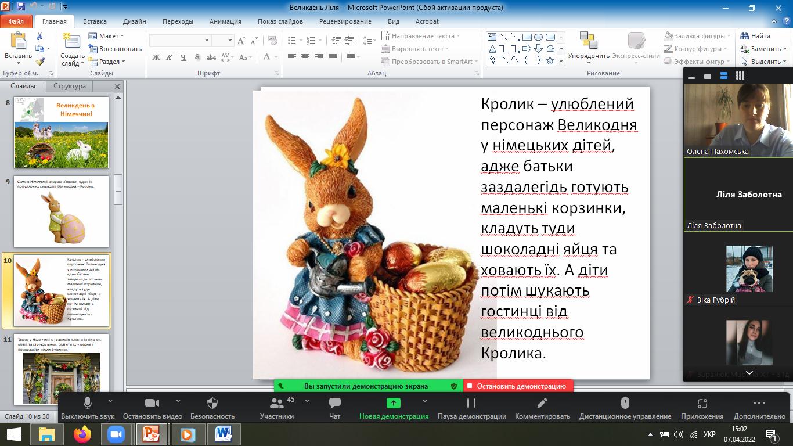Open the Zoom Chat panel
The height and width of the screenshot is (446, 793).
334,404
